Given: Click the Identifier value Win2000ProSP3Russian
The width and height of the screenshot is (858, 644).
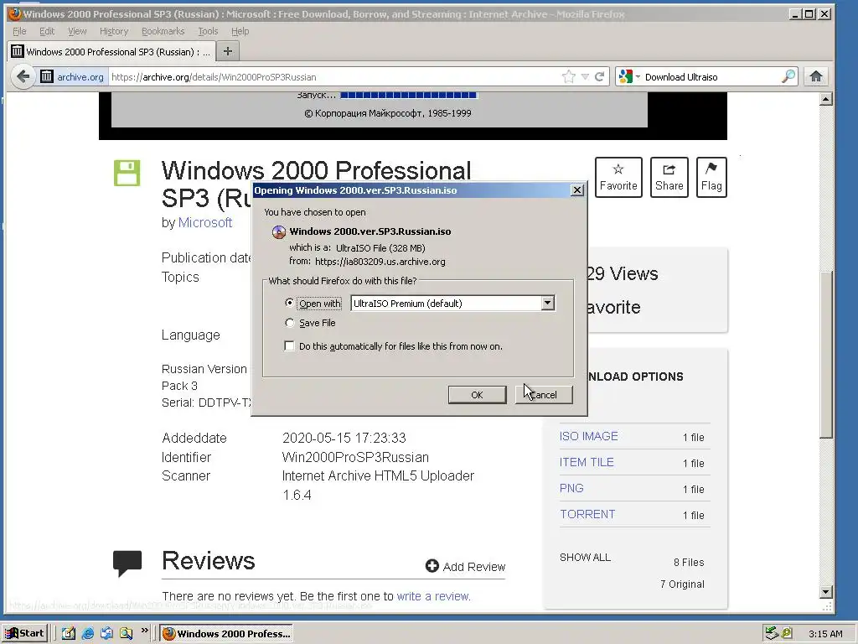Looking at the screenshot, I should click(x=355, y=457).
